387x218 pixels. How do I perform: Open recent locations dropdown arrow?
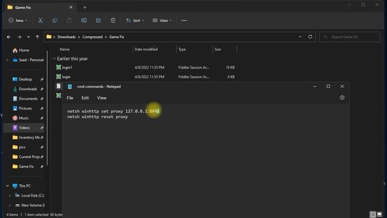click(x=28, y=37)
